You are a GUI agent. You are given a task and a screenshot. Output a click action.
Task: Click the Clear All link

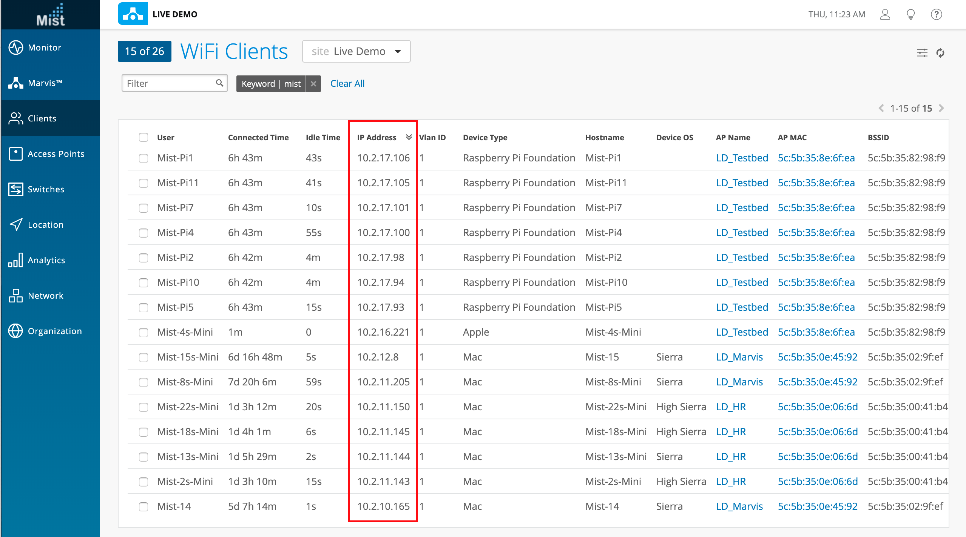click(347, 84)
